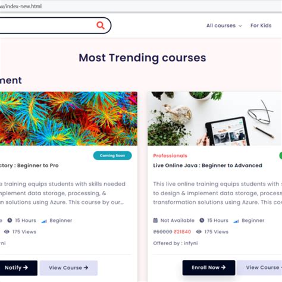Open View Course on the left card
The width and height of the screenshot is (282, 282).
tap(68, 268)
